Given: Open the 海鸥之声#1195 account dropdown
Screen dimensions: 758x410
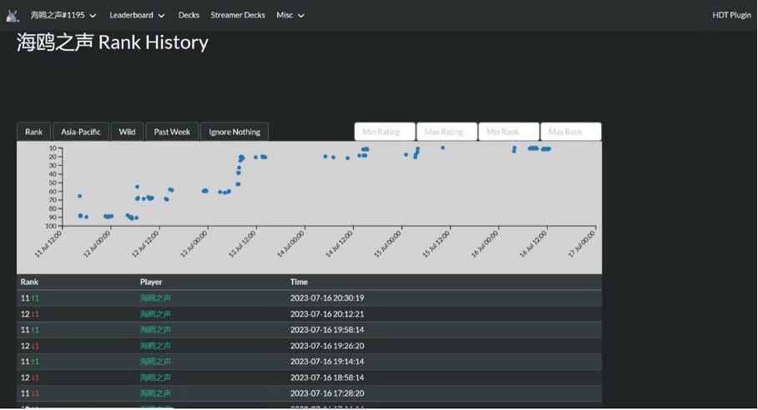Looking at the screenshot, I should click(63, 15).
